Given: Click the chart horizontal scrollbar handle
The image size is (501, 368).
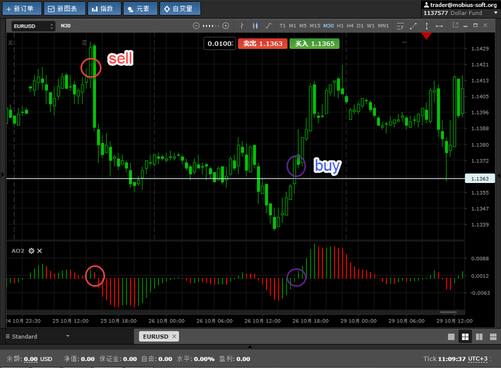Looking at the screenshot, I should (448, 312).
